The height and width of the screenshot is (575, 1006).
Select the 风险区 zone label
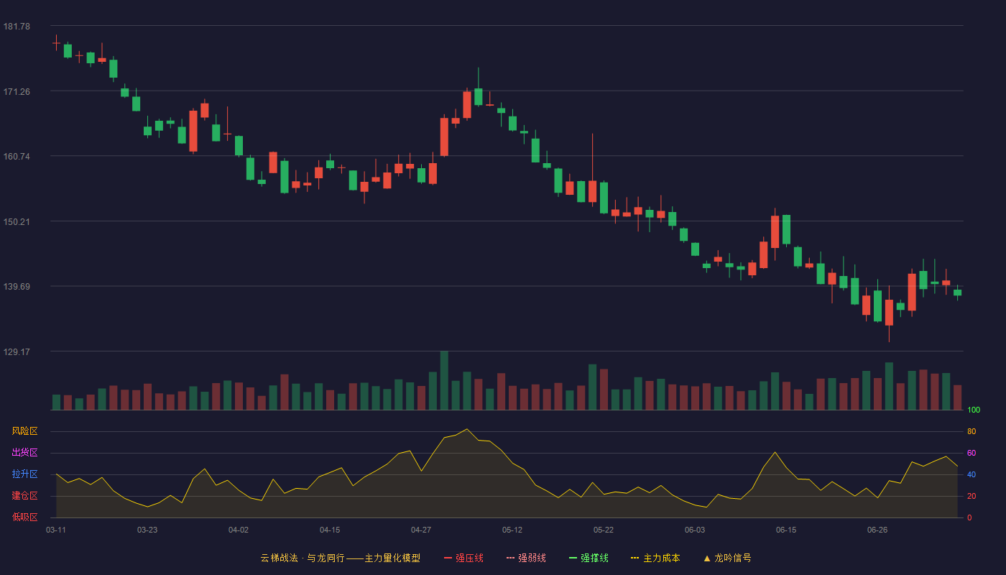coord(24,431)
